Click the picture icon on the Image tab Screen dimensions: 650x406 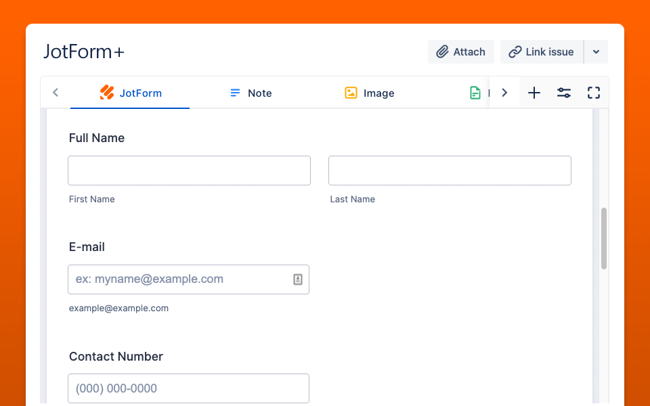coord(351,93)
